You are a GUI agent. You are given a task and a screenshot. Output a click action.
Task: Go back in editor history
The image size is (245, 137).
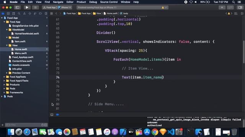tap(56, 14)
